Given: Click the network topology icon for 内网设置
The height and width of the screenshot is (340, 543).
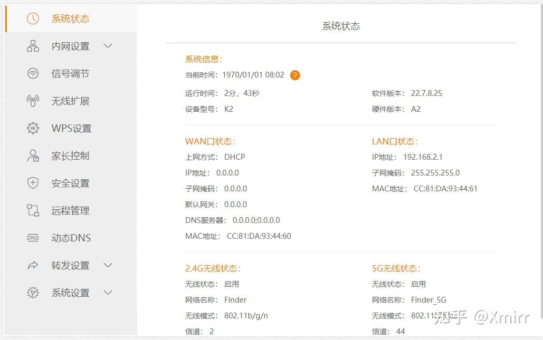Looking at the screenshot, I should coord(33,46).
